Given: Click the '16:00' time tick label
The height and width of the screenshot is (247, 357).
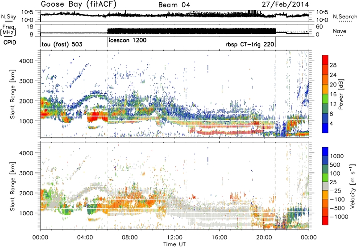Looking at the screenshot, I should 219,238.
